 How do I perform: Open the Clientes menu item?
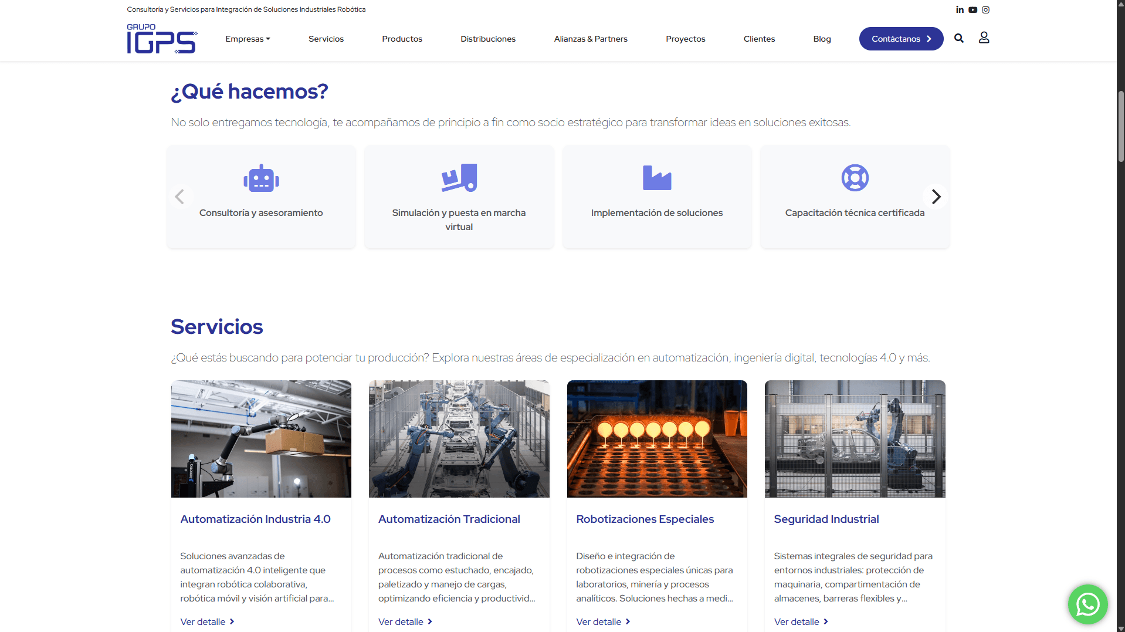pos(759,39)
